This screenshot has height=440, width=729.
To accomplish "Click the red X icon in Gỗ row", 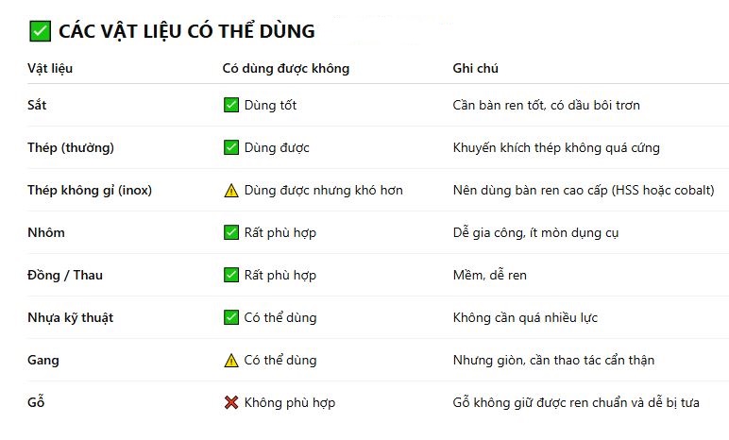I will click(231, 403).
